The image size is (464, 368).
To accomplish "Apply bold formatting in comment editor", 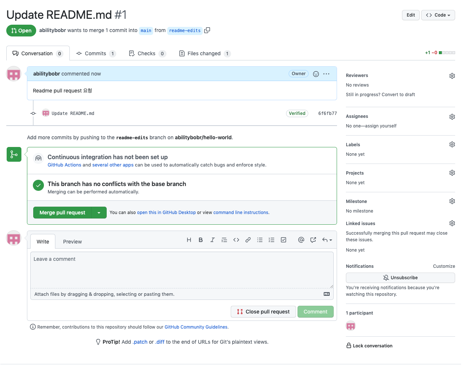I will coord(201,240).
